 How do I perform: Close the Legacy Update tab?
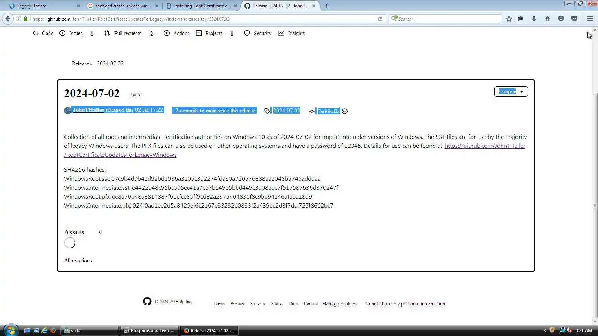tap(78, 6)
